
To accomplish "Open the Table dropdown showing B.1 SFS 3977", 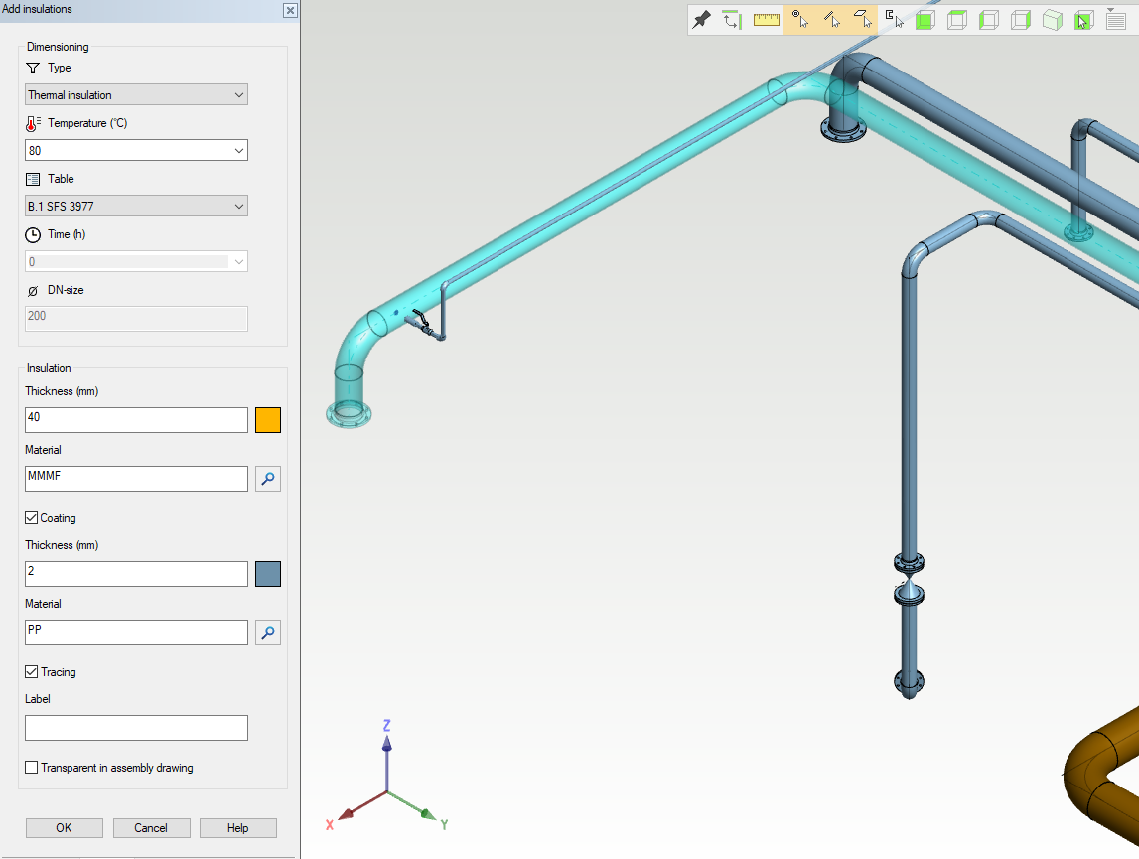I will click(136, 207).
